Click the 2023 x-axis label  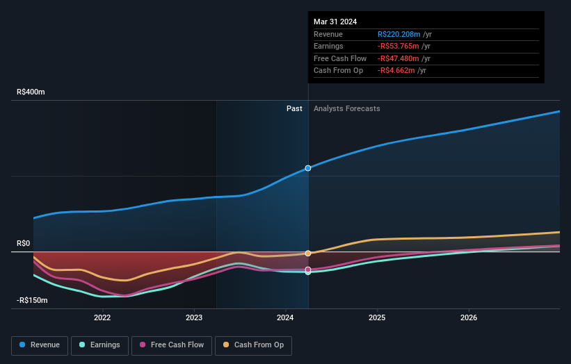pos(194,317)
